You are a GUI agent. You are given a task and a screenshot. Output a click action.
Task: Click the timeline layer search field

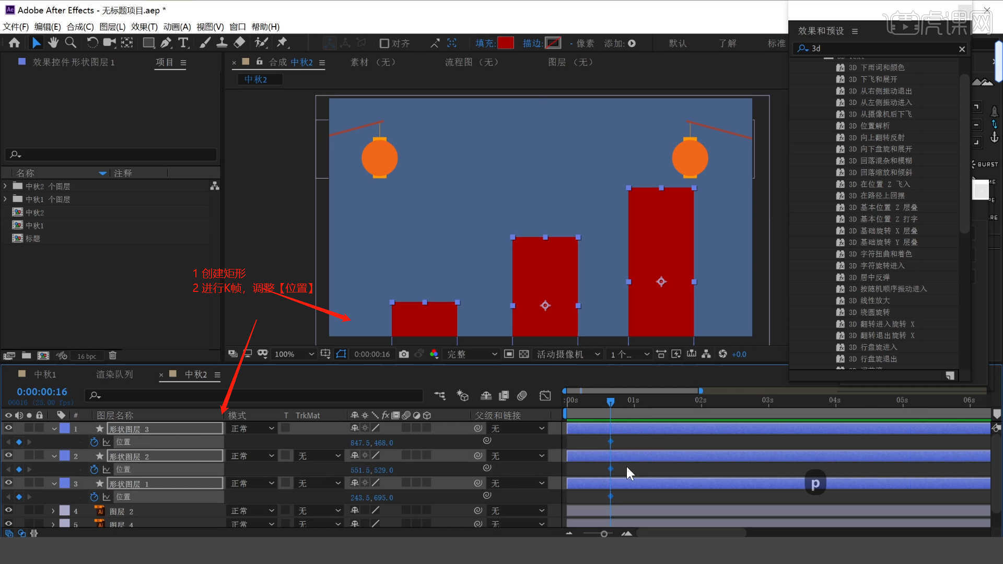[x=255, y=395]
